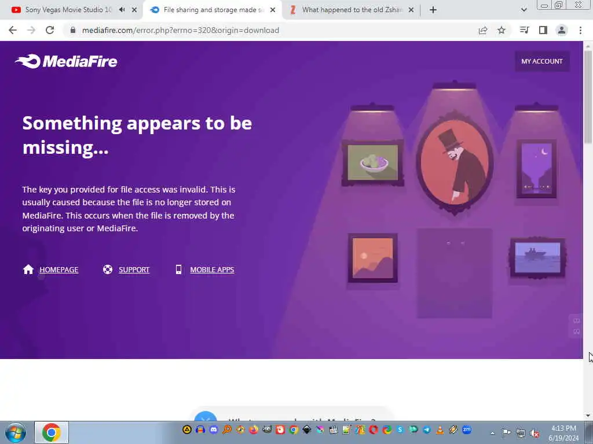Click the muted volume tray icon

(535, 433)
